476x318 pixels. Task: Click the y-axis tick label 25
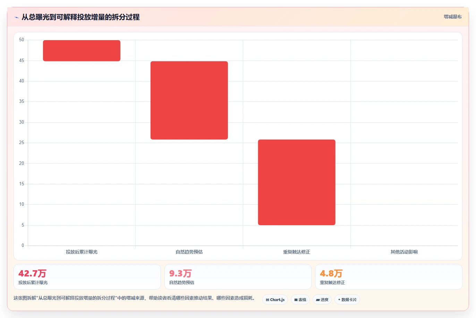tap(22, 143)
